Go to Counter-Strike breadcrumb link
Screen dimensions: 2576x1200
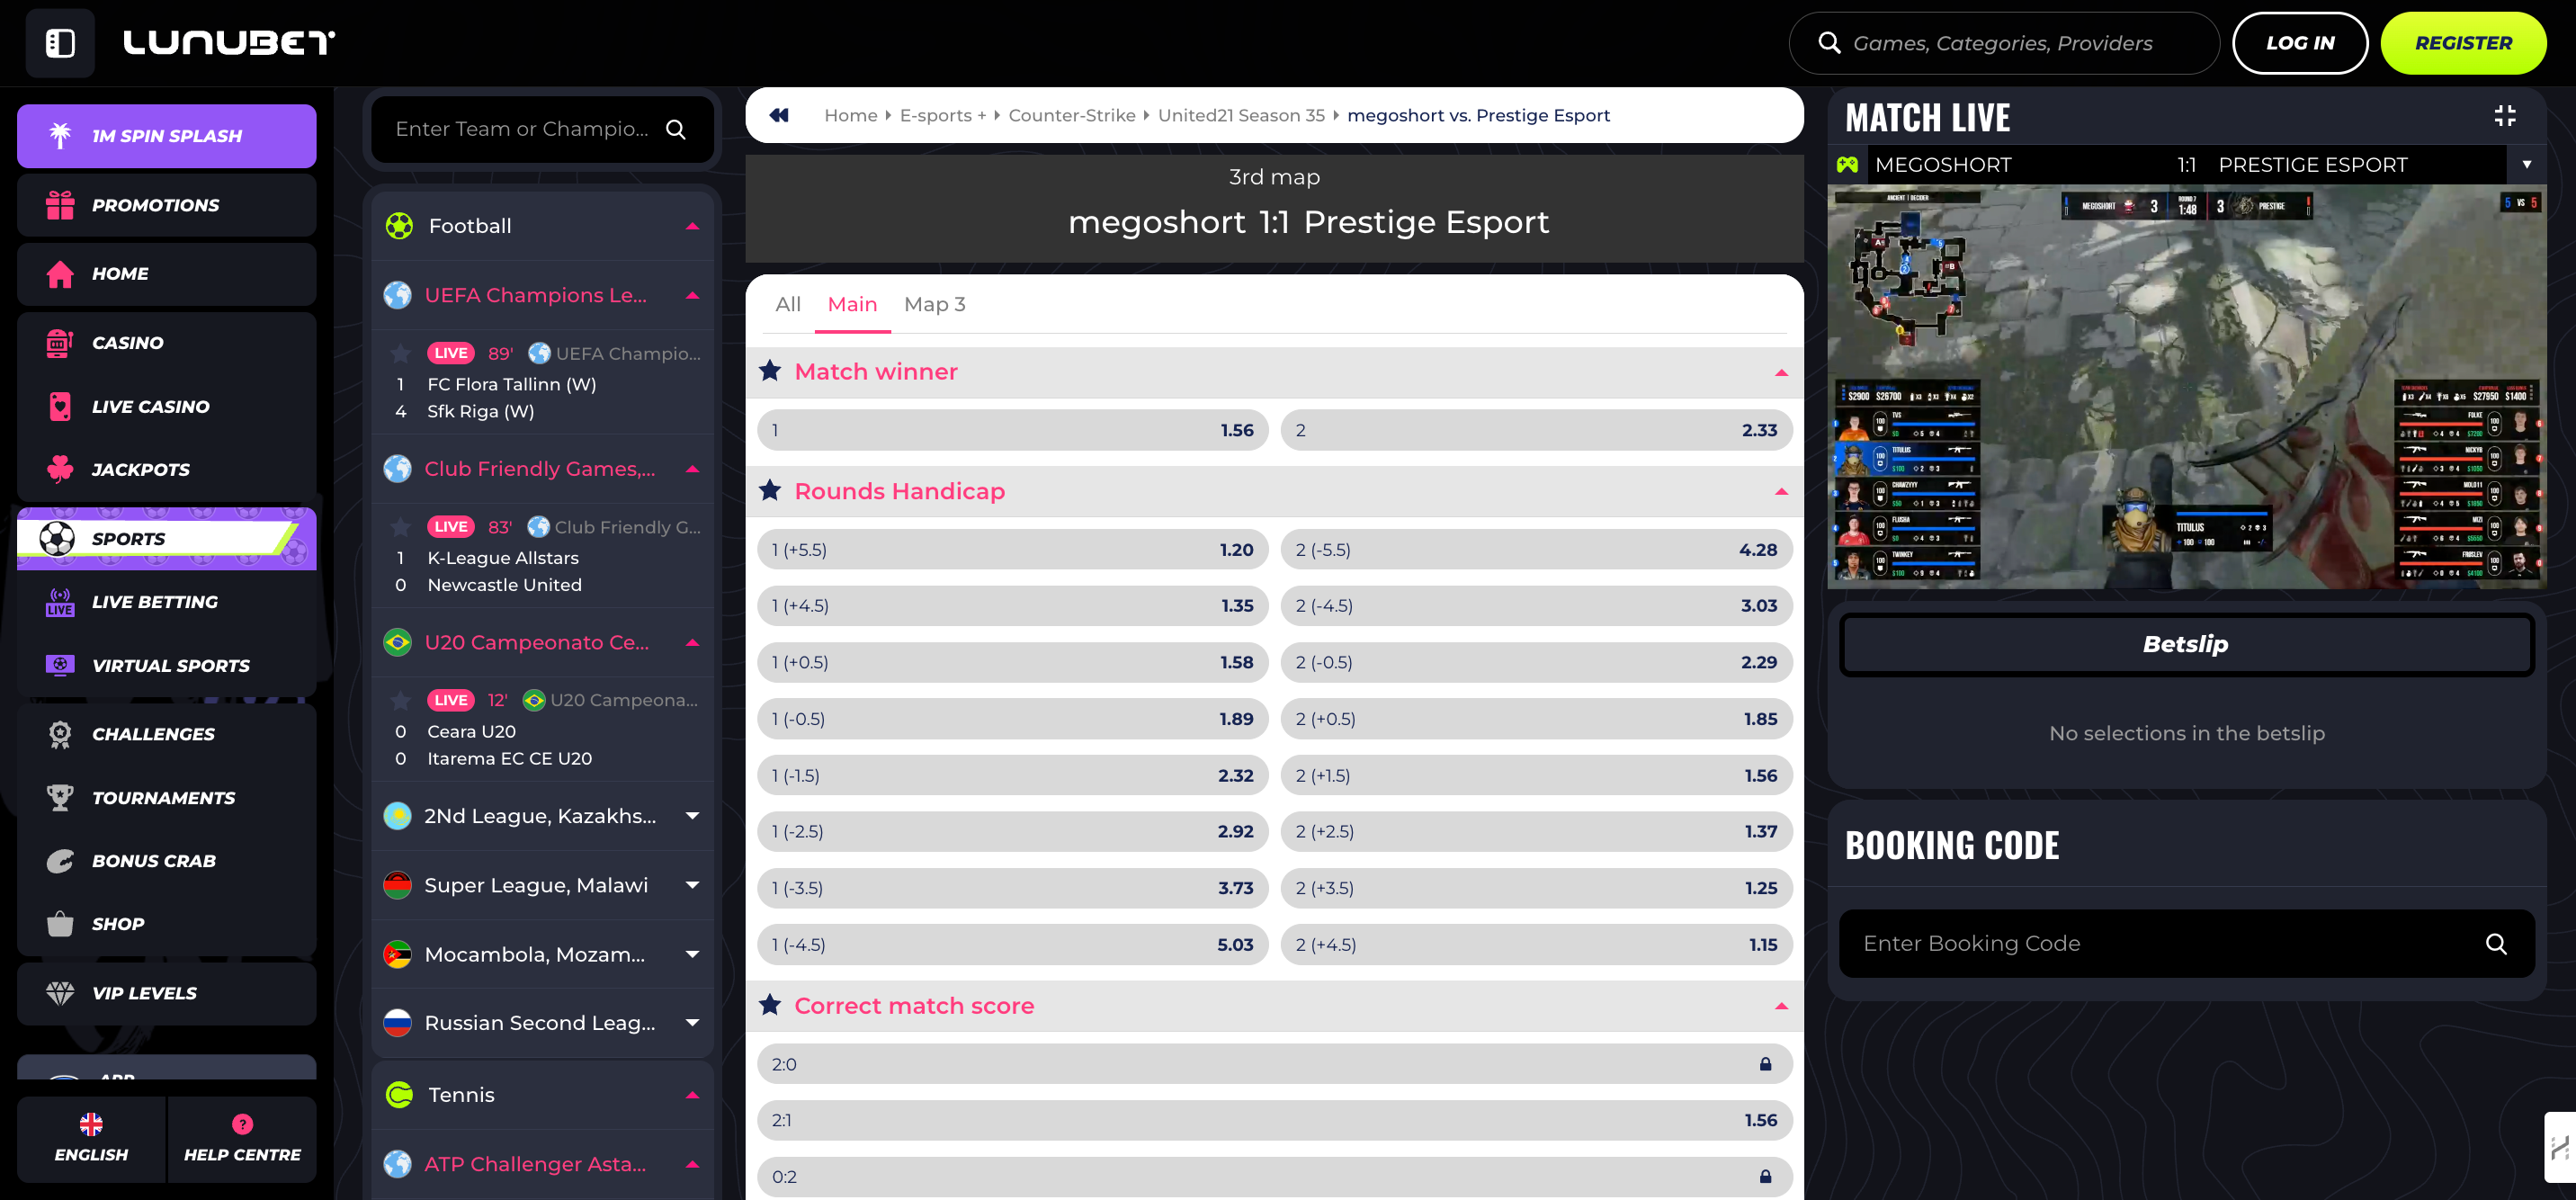tap(1071, 115)
